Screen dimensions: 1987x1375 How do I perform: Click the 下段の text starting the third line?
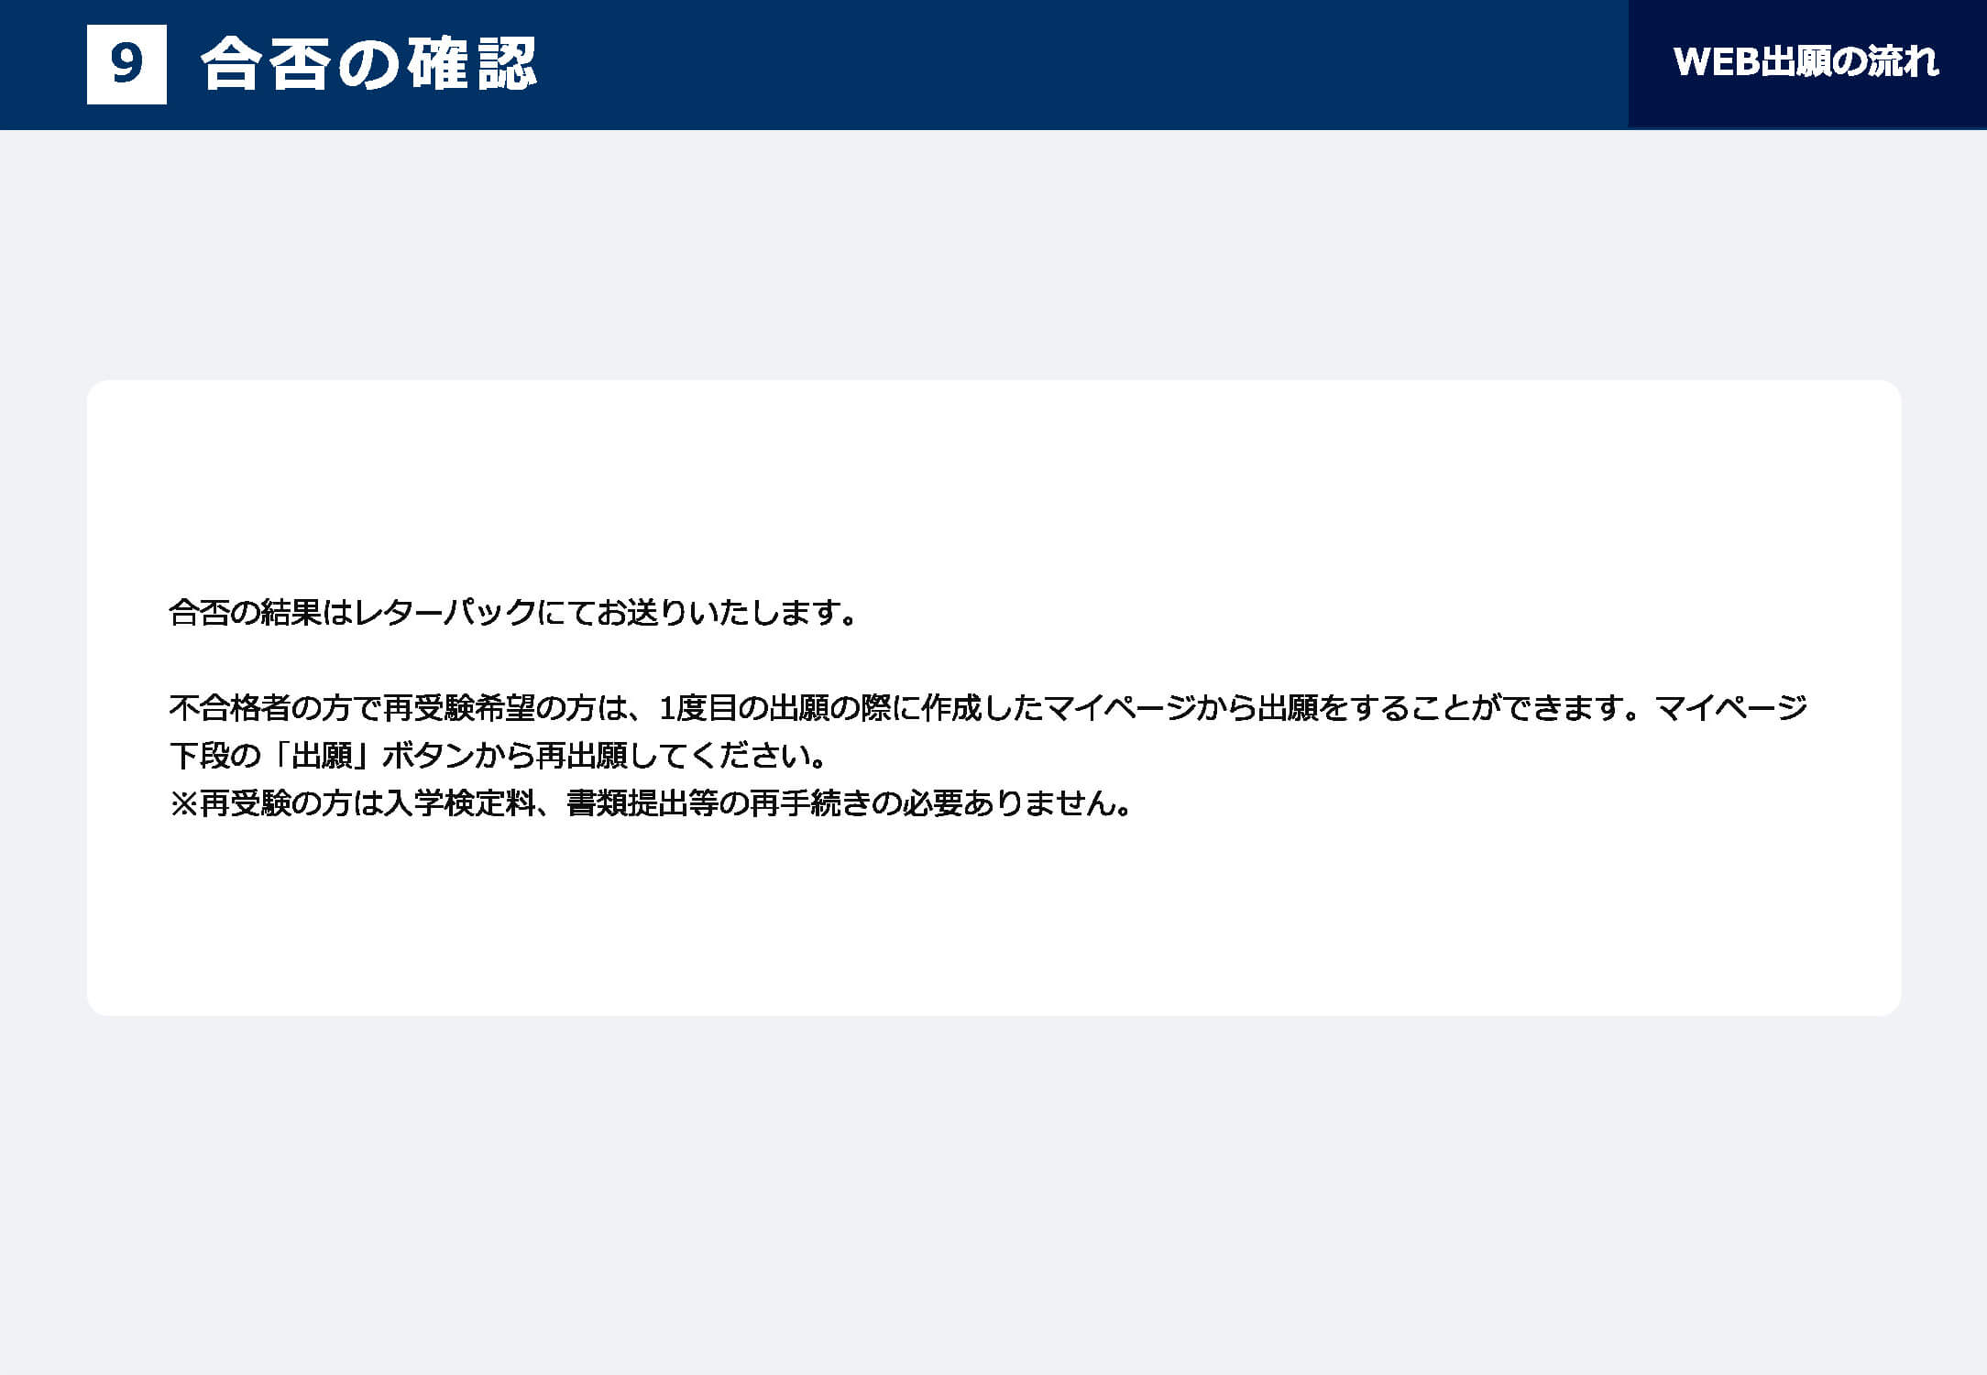coord(215,756)
